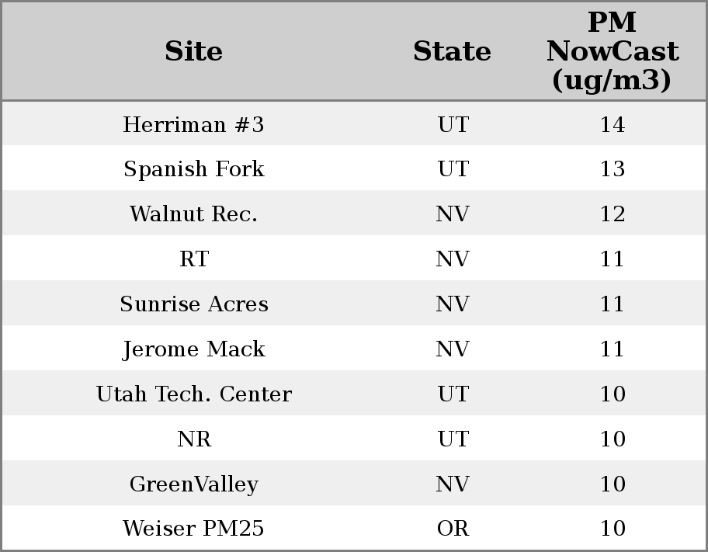Screen dimensions: 708x552
Task: Select the Herriman #3 site cell
Action: click(x=194, y=125)
